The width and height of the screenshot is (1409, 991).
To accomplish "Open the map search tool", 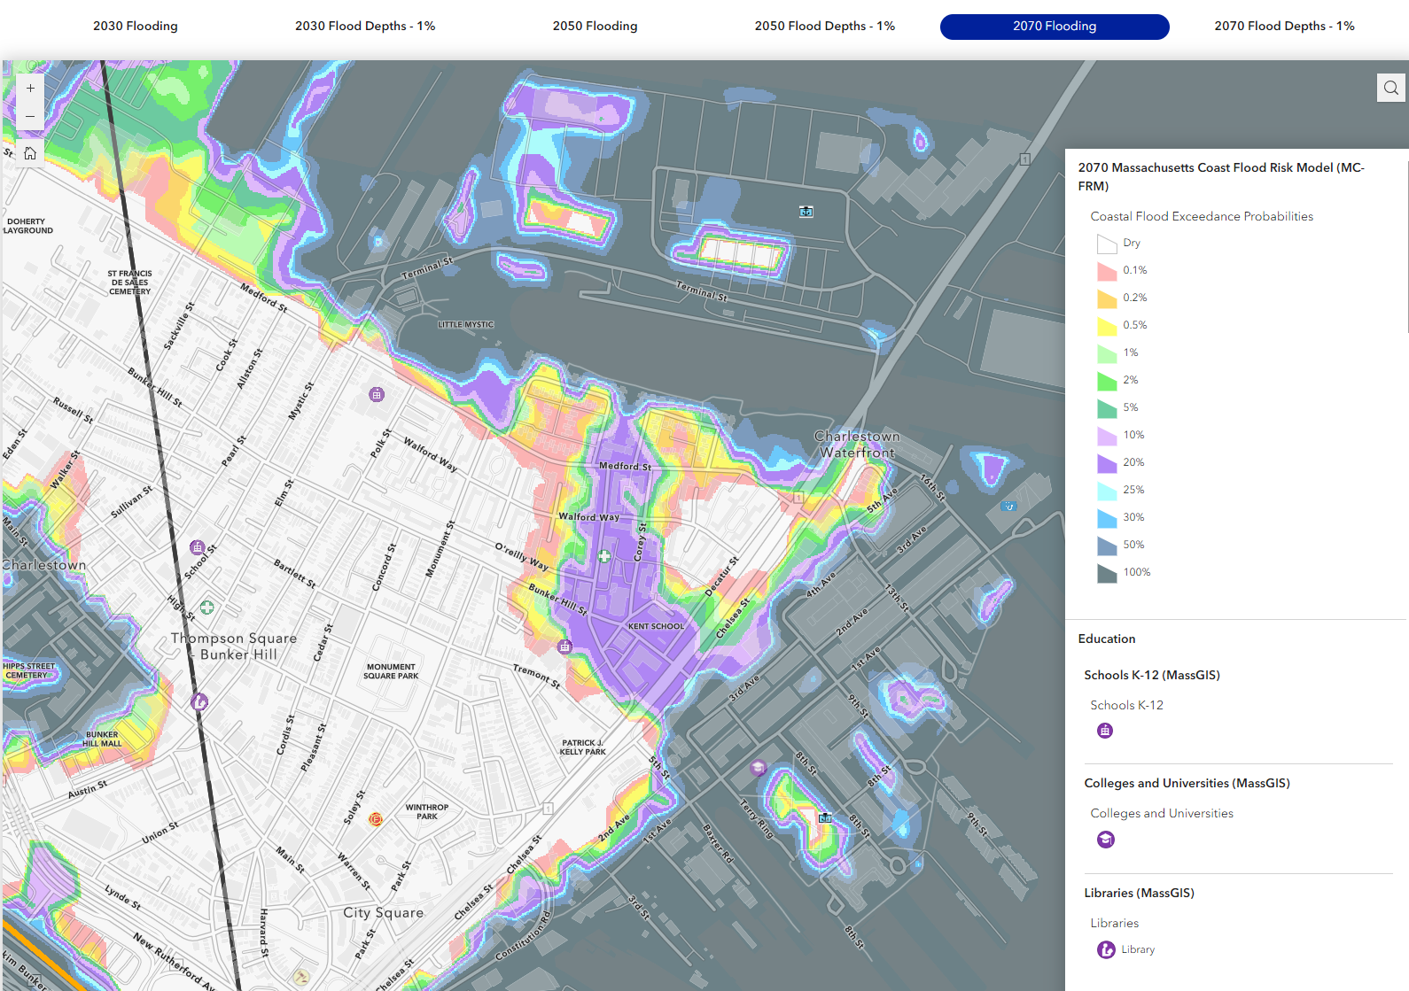I will (1390, 88).
